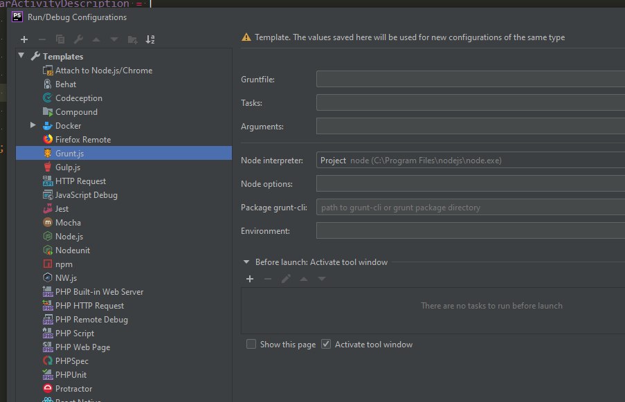Move configuration up with arrow icon

[x=96, y=39]
